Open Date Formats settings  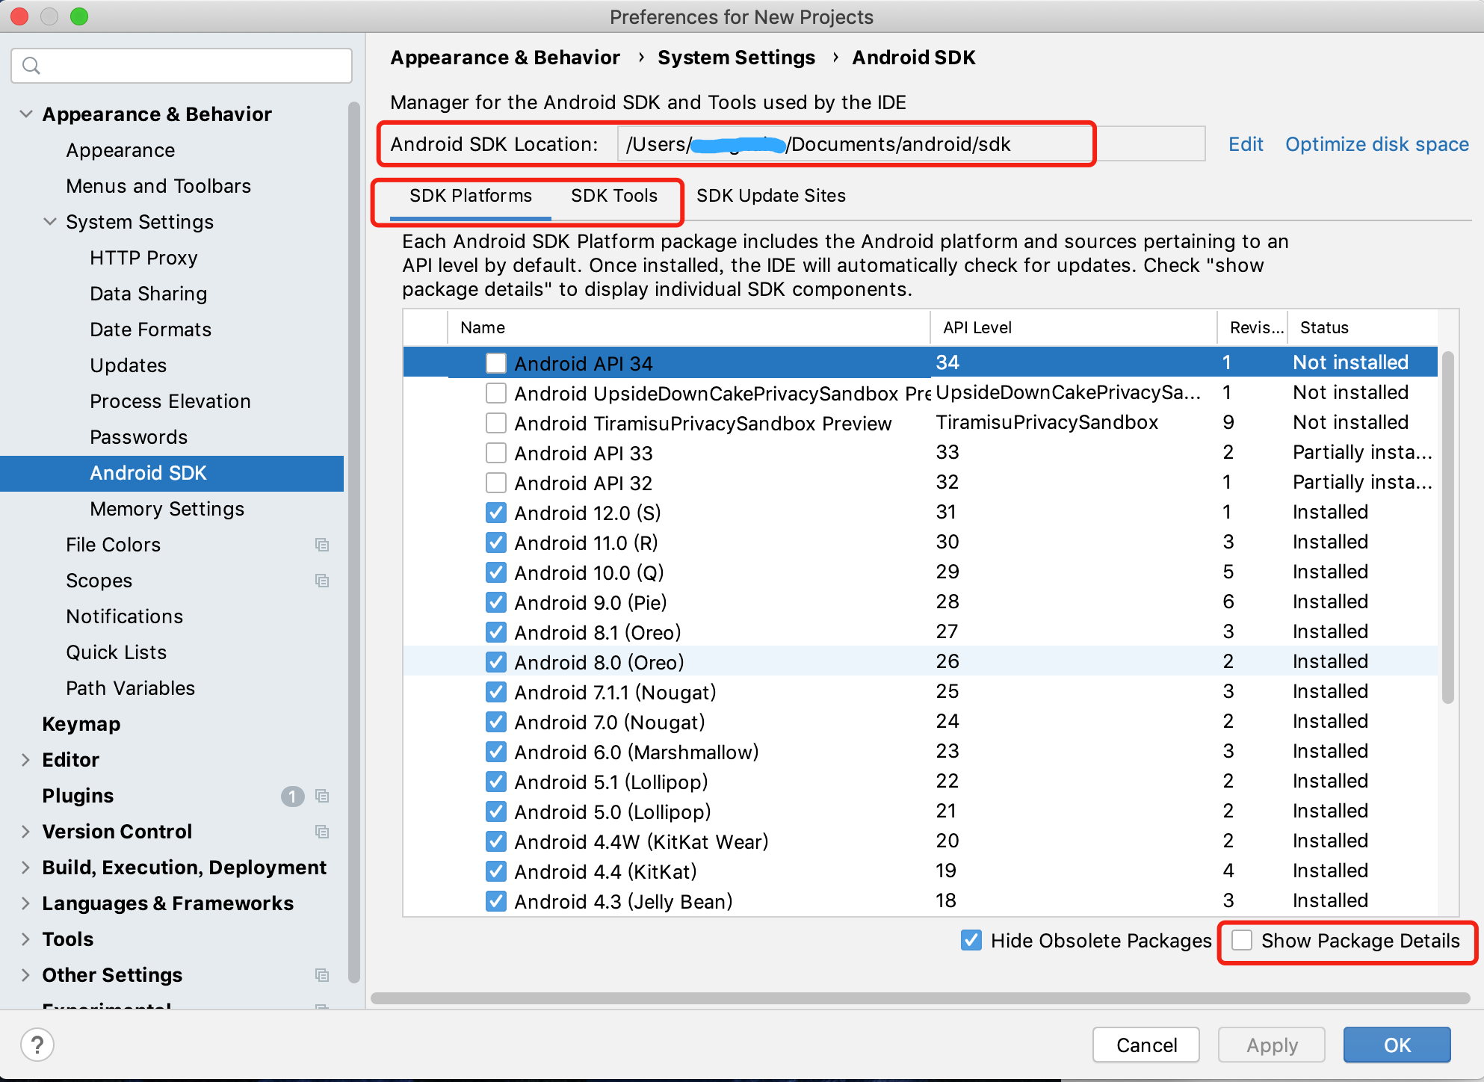(x=150, y=330)
